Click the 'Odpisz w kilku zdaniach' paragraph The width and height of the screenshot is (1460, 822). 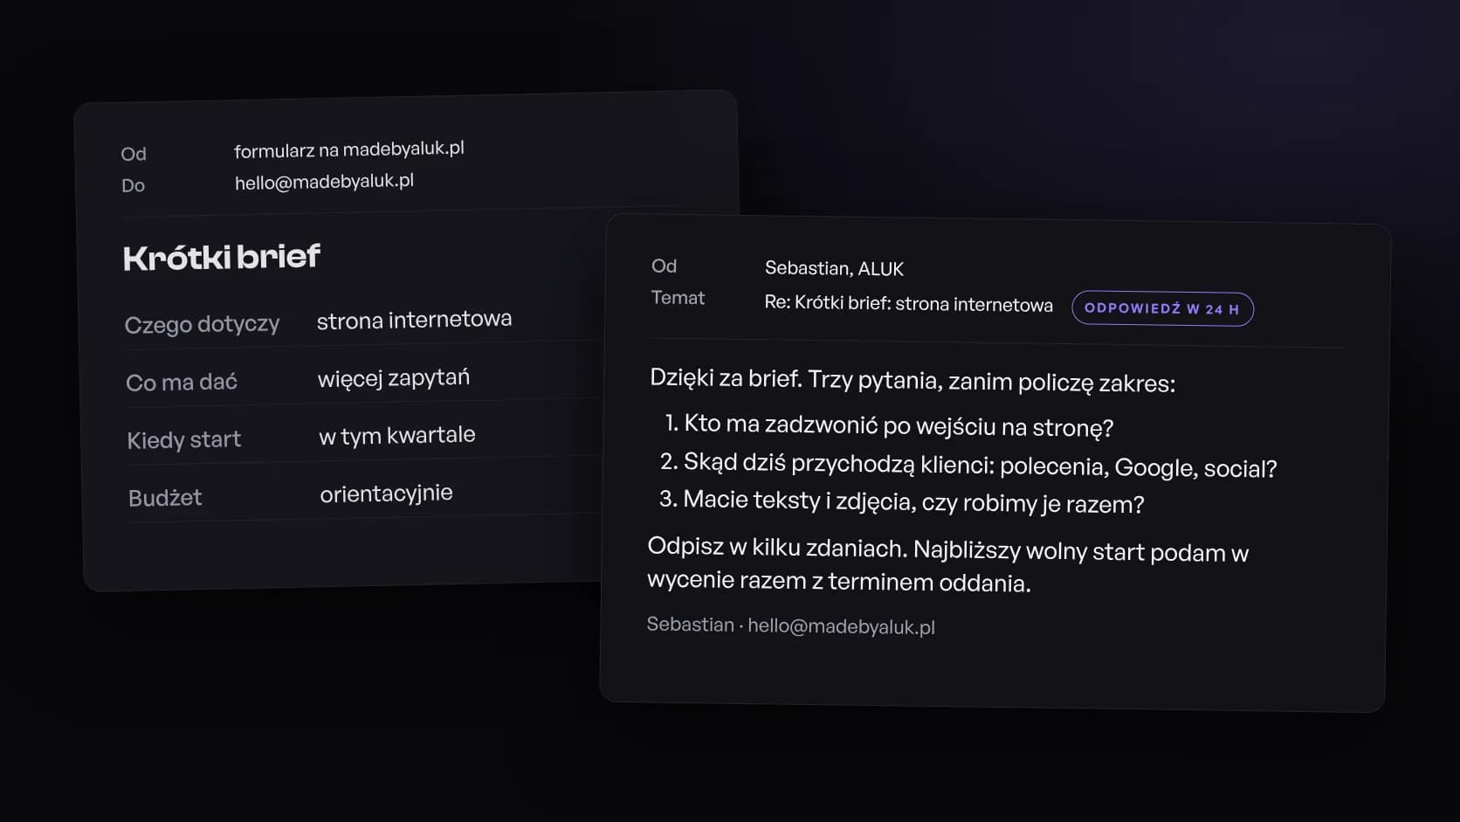coord(947,565)
